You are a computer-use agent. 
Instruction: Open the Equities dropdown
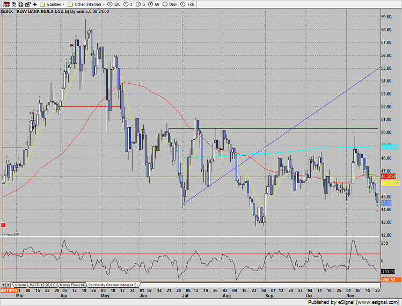coord(63,4)
